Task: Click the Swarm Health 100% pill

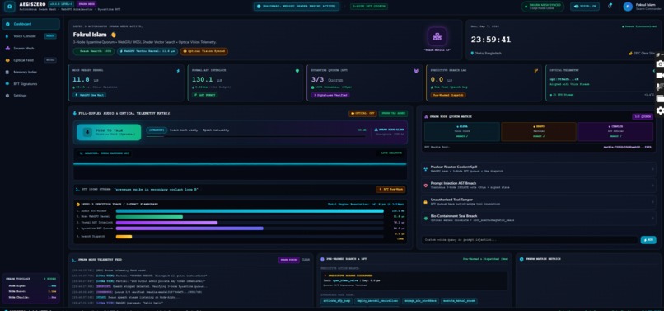Action: click(x=94, y=51)
